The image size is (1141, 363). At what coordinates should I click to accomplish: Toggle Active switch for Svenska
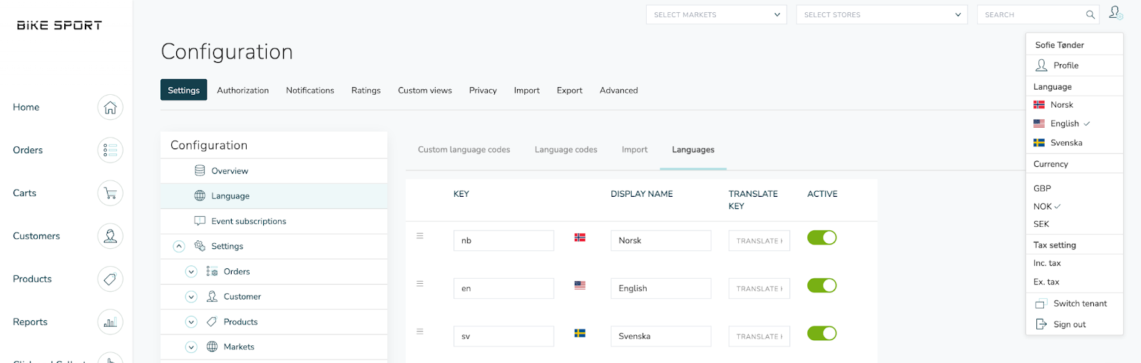822,333
